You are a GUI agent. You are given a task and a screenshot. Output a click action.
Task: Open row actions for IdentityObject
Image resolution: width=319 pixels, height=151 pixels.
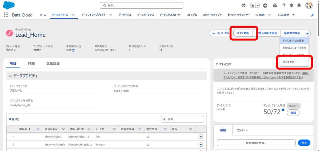(201, 137)
